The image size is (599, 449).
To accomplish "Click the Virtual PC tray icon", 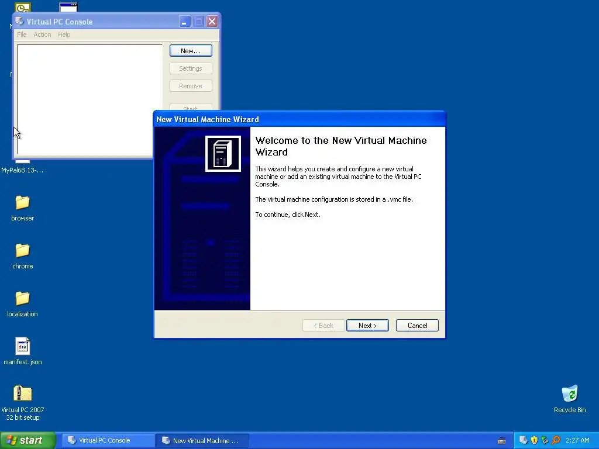I will point(524,440).
